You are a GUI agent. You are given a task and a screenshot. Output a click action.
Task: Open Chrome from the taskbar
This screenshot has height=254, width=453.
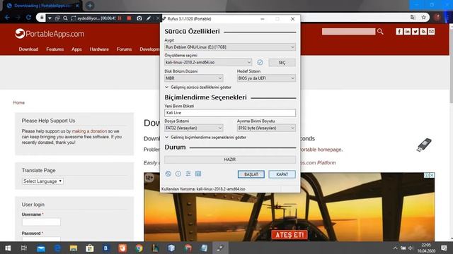139,248
